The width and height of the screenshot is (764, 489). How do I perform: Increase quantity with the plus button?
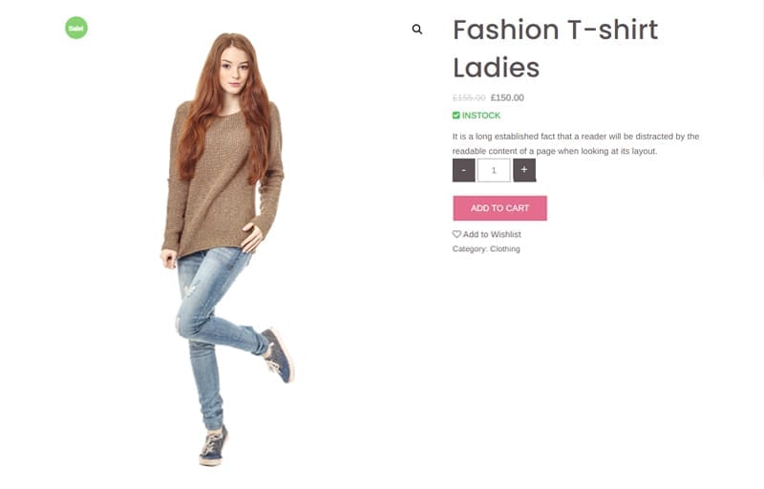click(523, 170)
